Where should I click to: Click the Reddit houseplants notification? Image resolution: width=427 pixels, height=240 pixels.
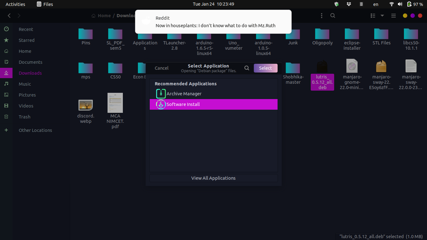[213, 22]
